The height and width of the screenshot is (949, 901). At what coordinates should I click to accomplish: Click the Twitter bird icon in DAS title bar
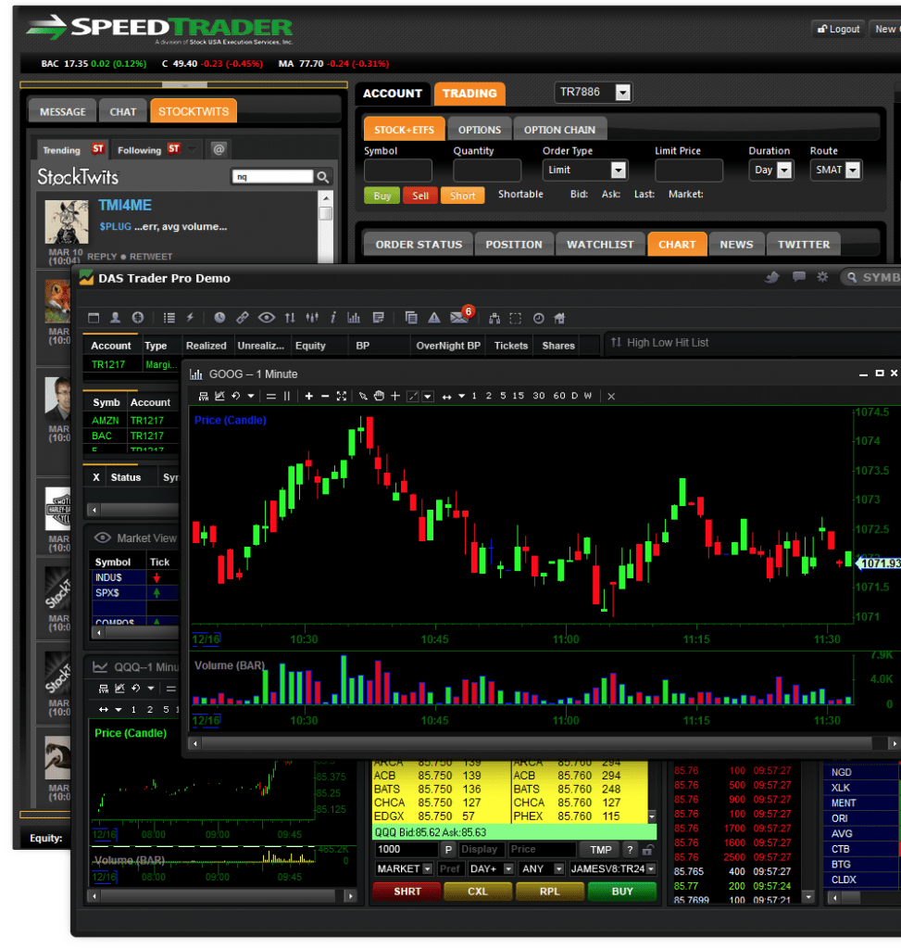click(x=772, y=277)
